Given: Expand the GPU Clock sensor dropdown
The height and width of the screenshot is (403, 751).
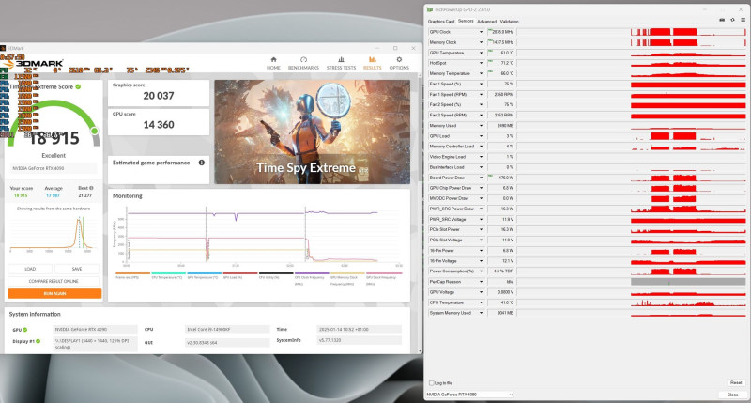Looking at the screenshot, I should click(481, 32).
